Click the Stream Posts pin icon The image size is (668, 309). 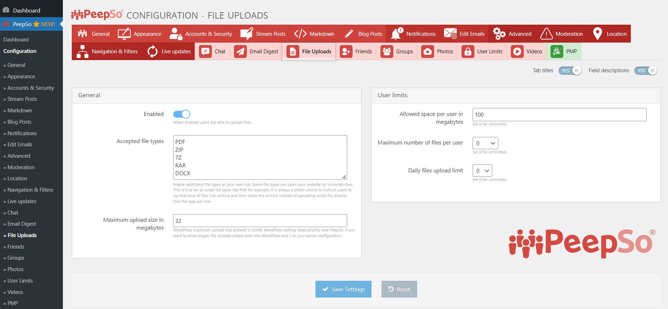247,34
